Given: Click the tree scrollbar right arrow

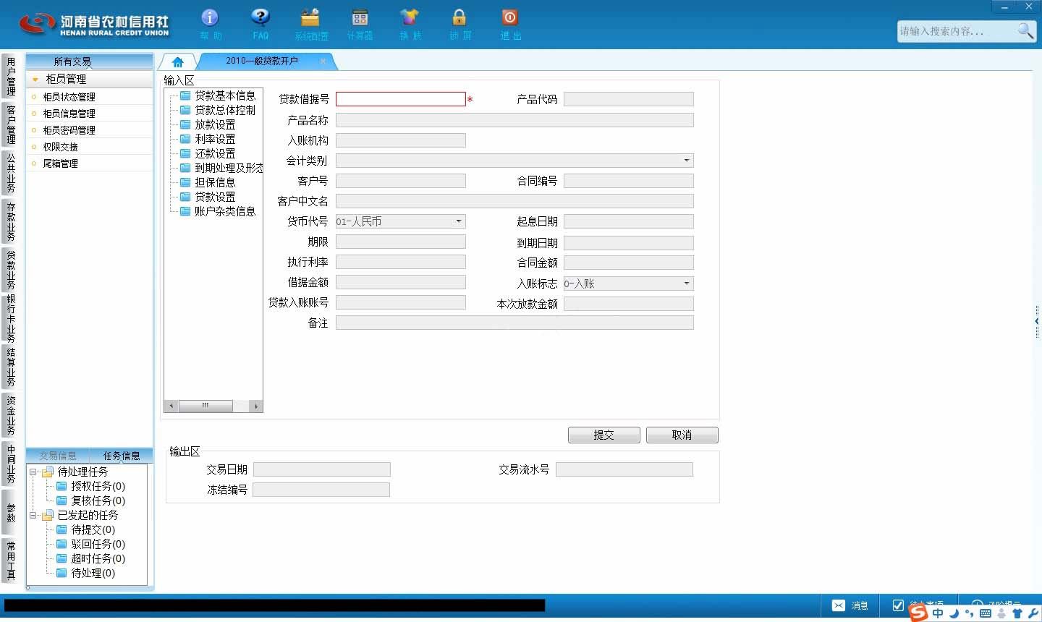Looking at the screenshot, I should (x=256, y=406).
